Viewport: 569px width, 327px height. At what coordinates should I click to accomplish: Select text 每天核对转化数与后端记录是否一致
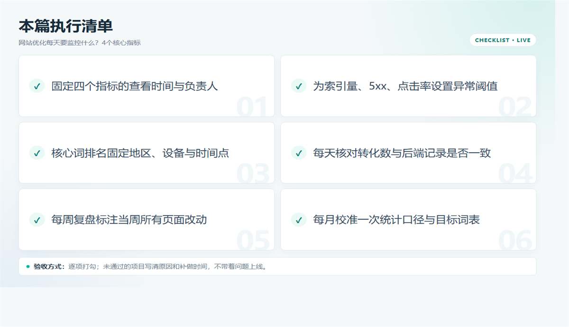pos(402,153)
